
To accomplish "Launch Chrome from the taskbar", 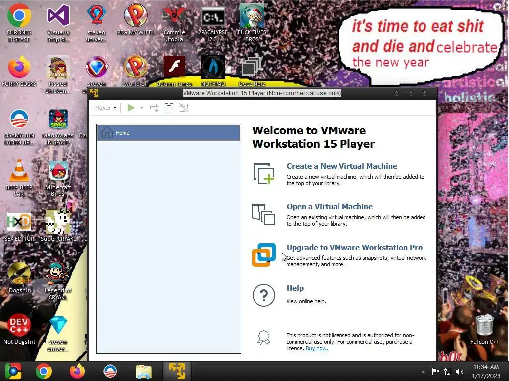I will [44, 371].
